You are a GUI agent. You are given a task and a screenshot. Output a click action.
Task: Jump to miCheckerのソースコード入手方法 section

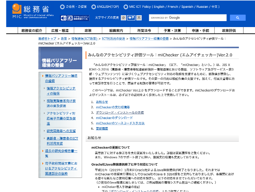click(x=120, y=123)
